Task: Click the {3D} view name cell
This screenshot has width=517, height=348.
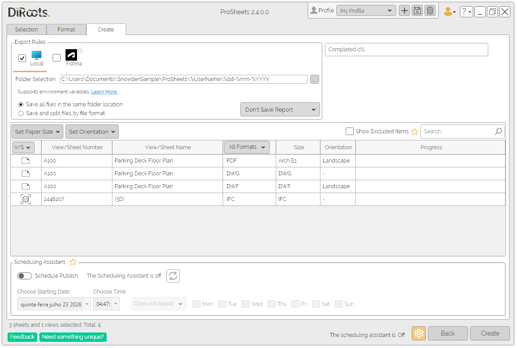Action: [167, 199]
